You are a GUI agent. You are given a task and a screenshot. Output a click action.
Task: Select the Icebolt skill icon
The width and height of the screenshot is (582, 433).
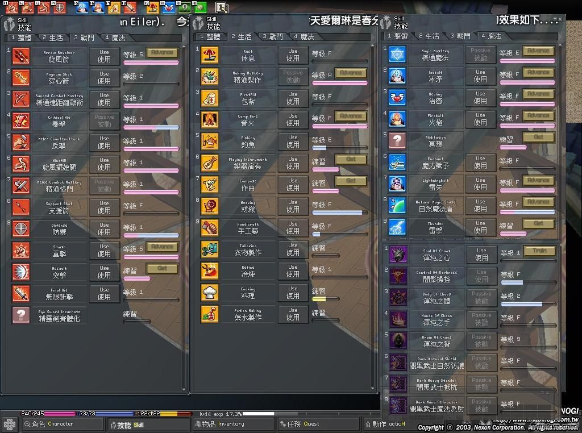pos(397,76)
